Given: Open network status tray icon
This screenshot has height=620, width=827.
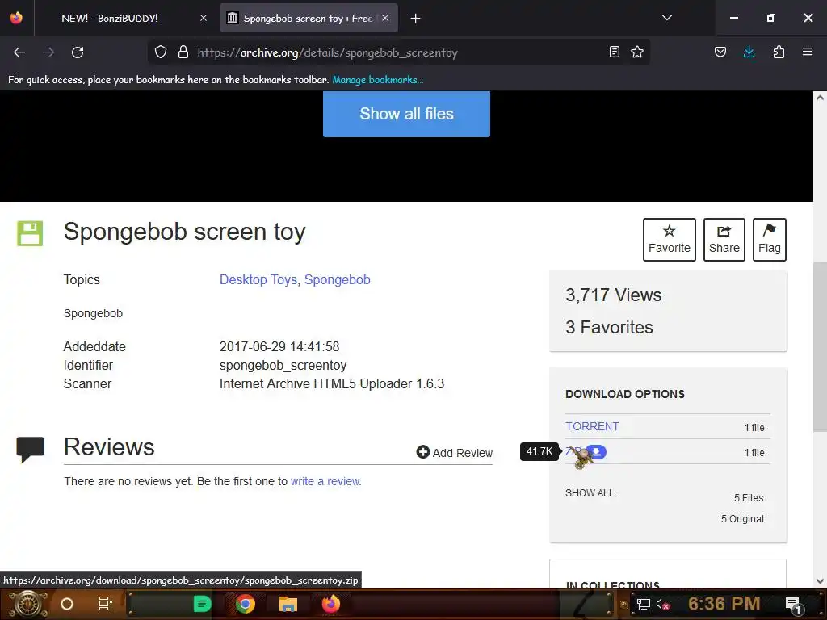Looking at the screenshot, I should [x=644, y=604].
